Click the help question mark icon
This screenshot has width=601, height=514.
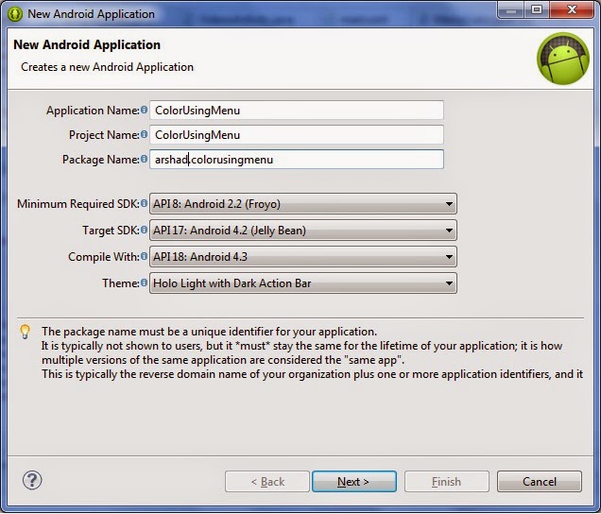32,481
